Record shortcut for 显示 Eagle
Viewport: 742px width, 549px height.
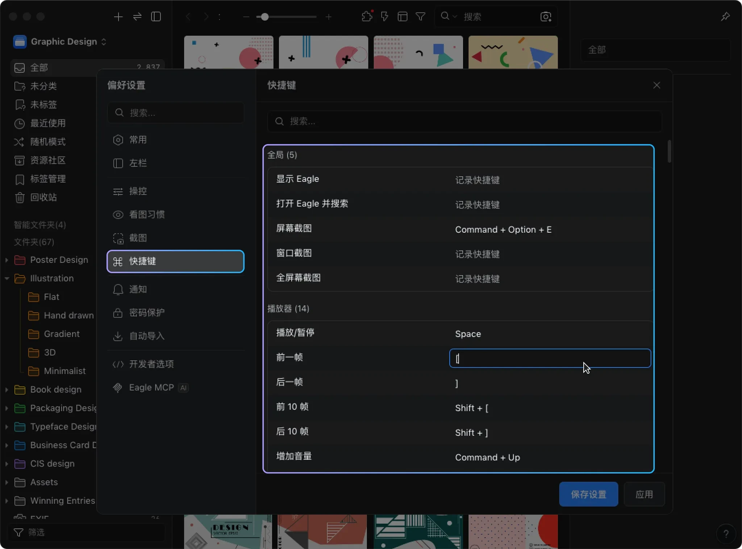point(550,180)
